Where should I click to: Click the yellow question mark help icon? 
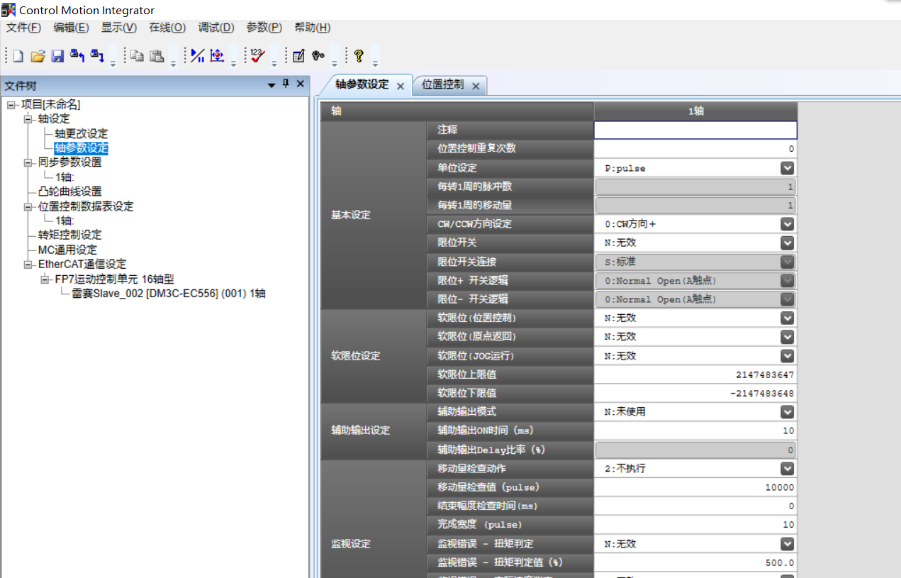click(359, 55)
